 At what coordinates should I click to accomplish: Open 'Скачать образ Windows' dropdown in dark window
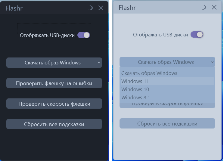click(x=54, y=63)
